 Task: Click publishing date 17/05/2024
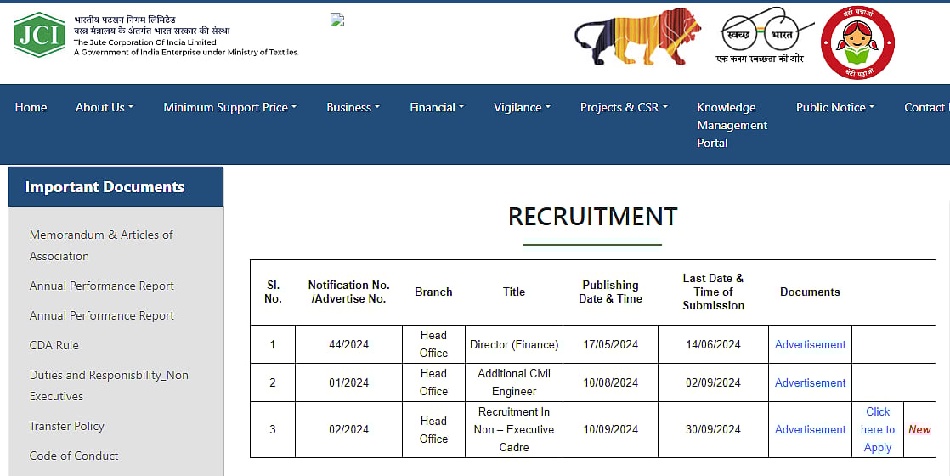611,344
